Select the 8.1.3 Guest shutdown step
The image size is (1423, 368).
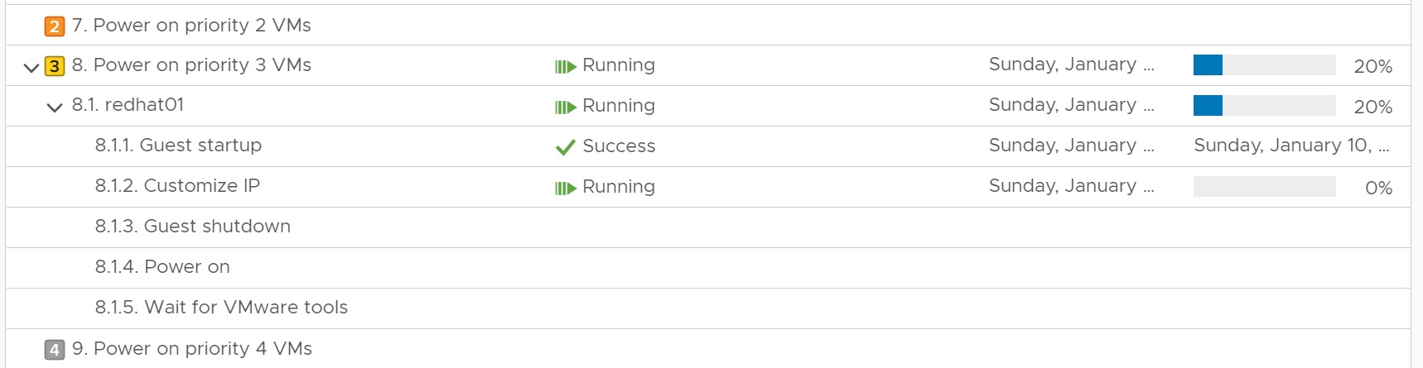(x=192, y=227)
